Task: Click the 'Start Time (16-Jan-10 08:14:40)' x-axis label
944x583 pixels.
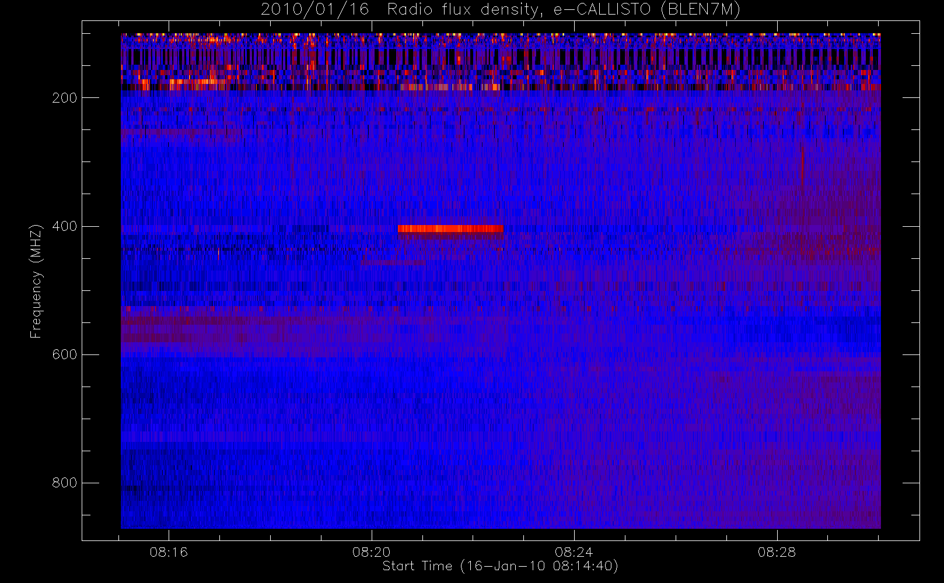Action: [501, 566]
